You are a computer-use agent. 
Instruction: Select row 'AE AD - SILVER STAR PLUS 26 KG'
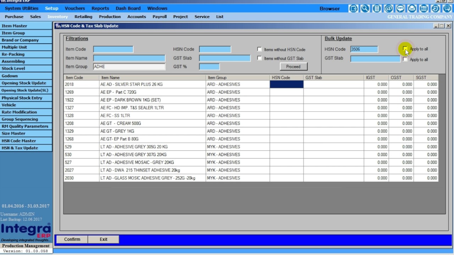tap(251, 84)
